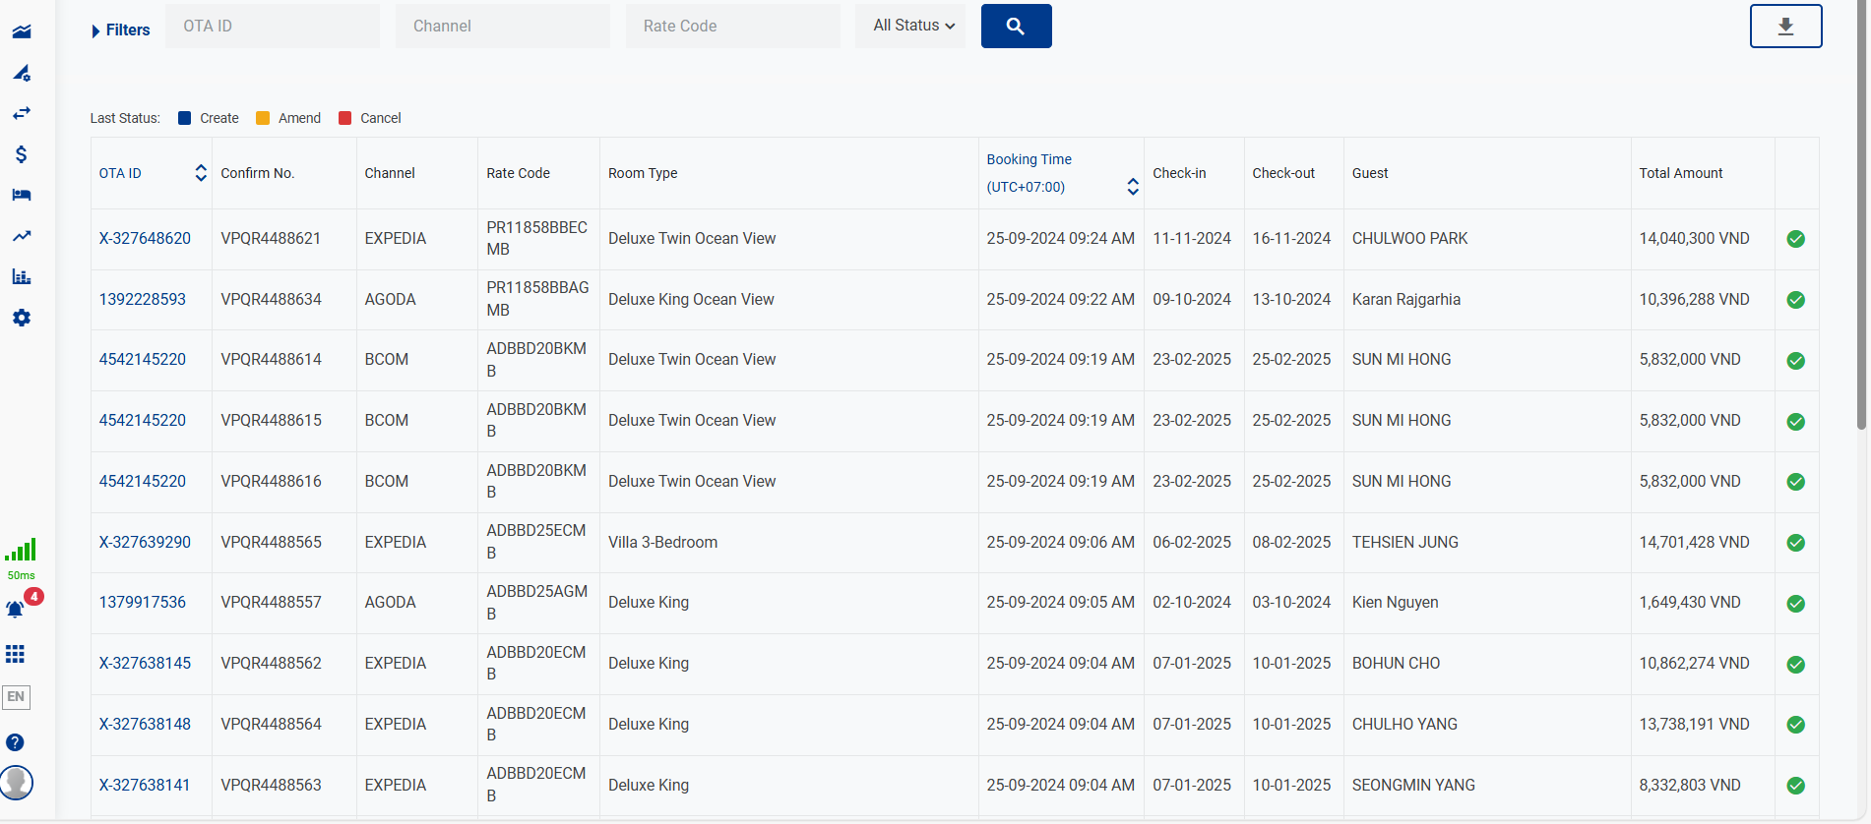The width and height of the screenshot is (1871, 824).
Task: Click the notification bell with 4 alerts
Action: click(x=16, y=610)
